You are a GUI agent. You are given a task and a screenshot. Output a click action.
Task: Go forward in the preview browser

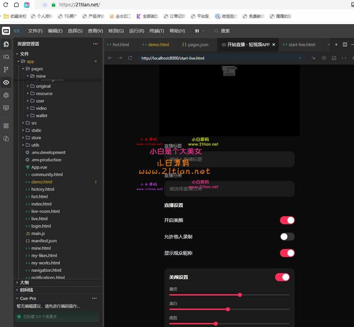click(120, 58)
